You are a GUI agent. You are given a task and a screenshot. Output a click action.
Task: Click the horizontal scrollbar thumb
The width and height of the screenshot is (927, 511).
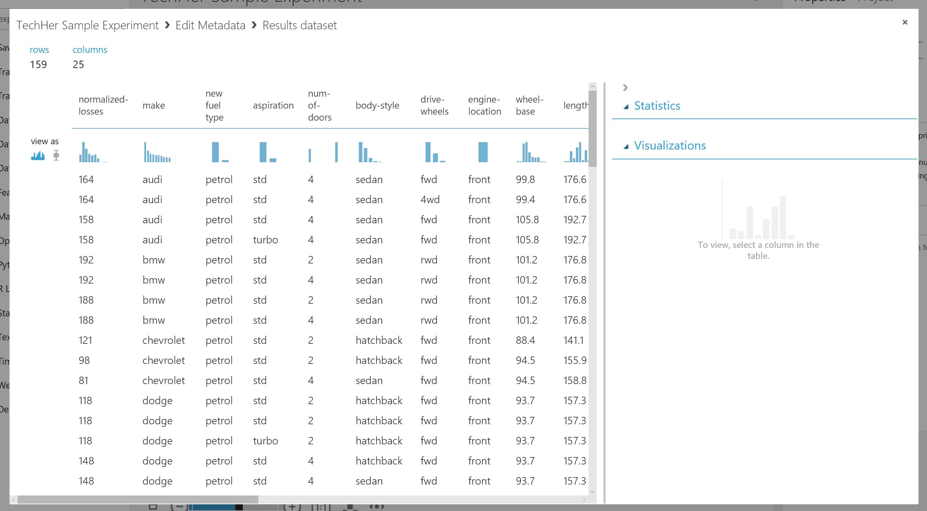click(x=138, y=499)
